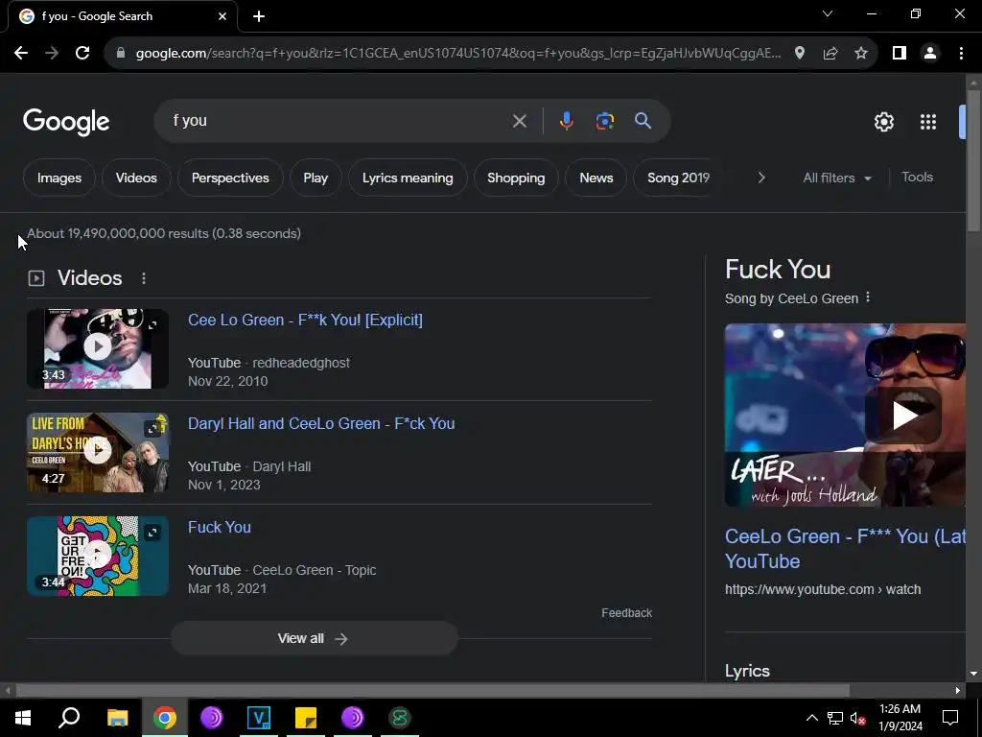This screenshot has width=982, height=737.
Task: Open Windows Start menu
Action: point(23,718)
